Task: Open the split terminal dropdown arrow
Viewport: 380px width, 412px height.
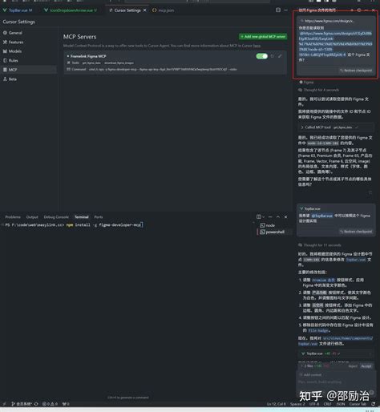Action: coord(264,217)
